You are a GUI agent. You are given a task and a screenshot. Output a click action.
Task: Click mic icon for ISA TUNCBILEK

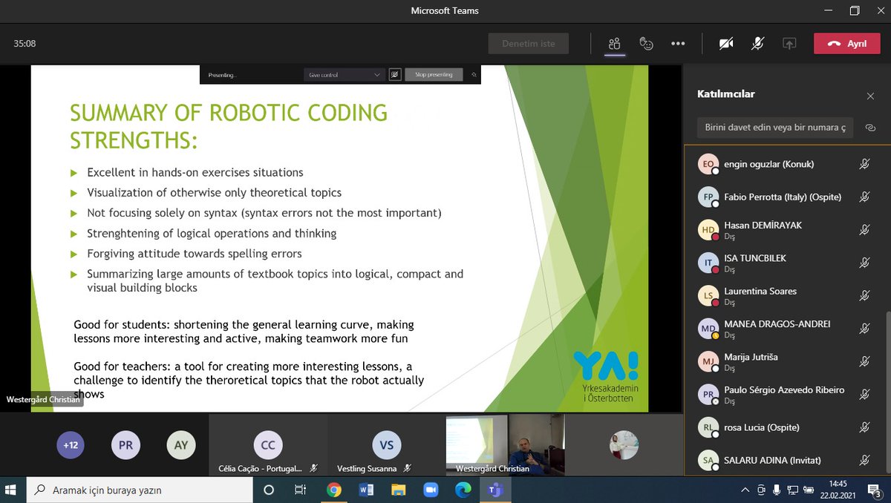(864, 263)
